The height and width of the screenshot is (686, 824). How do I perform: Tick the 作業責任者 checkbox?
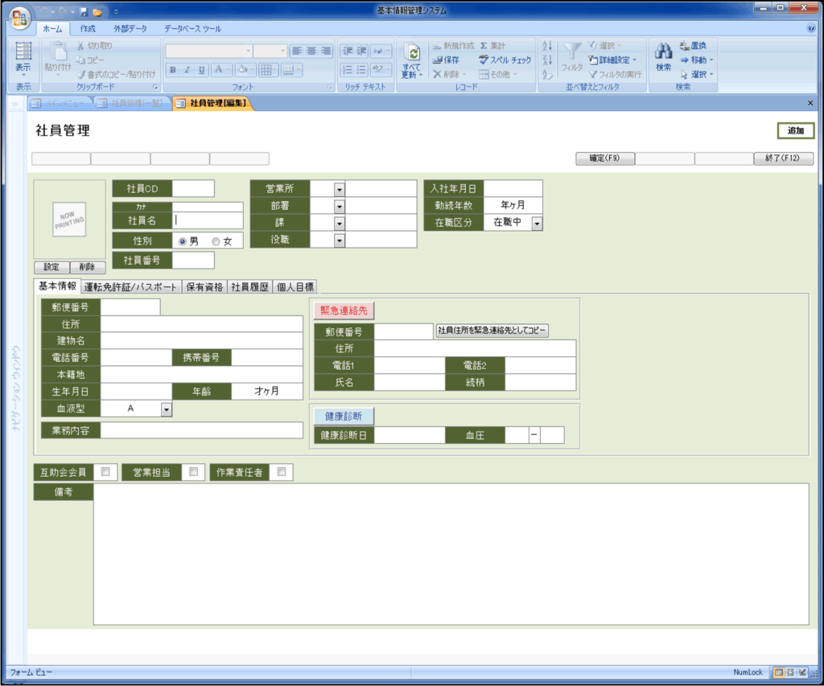[282, 472]
